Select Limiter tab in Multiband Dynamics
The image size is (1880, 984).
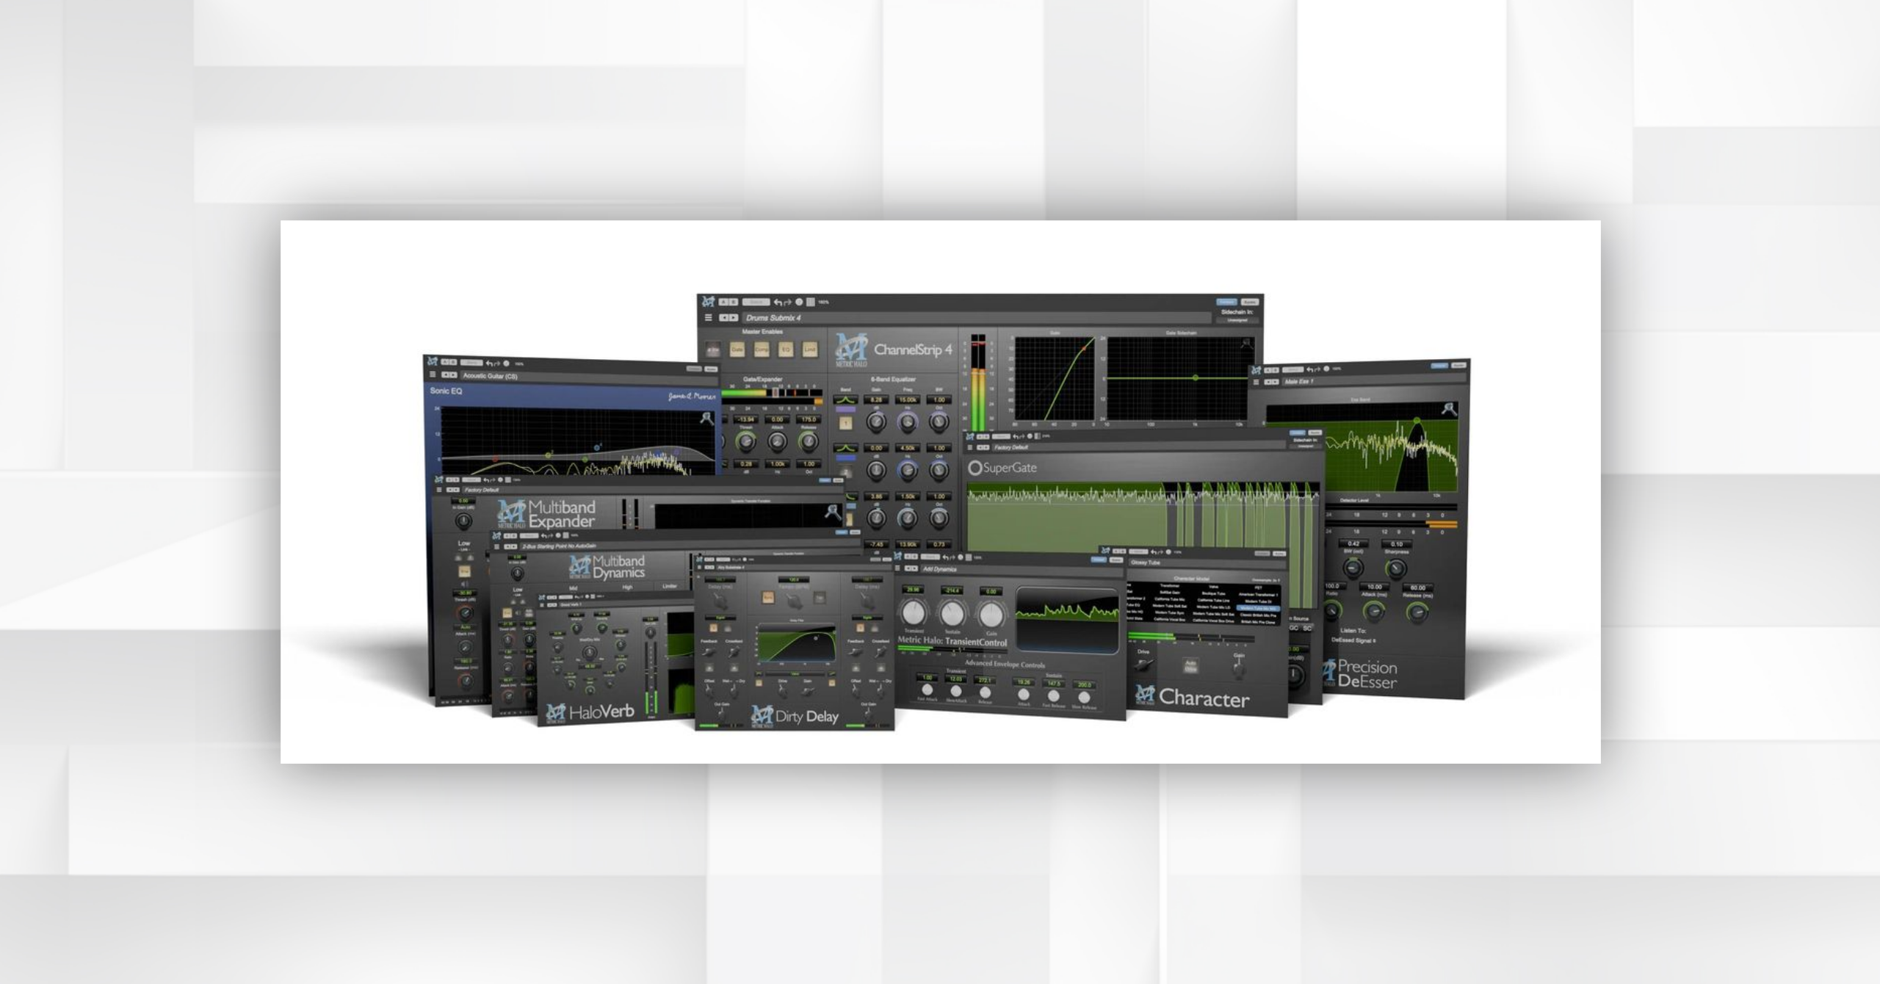click(670, 586)
